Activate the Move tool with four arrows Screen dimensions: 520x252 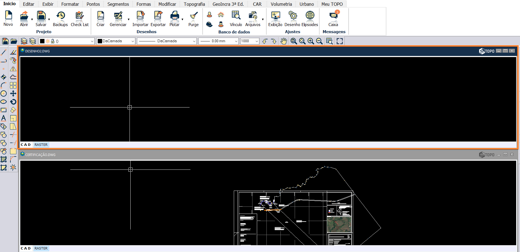pos(13,94)
